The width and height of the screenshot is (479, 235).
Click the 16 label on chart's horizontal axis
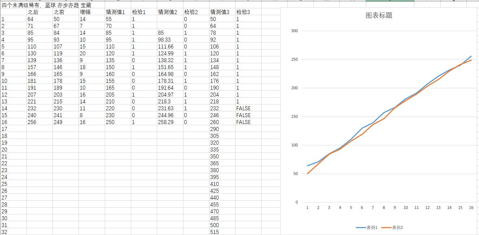471,208
